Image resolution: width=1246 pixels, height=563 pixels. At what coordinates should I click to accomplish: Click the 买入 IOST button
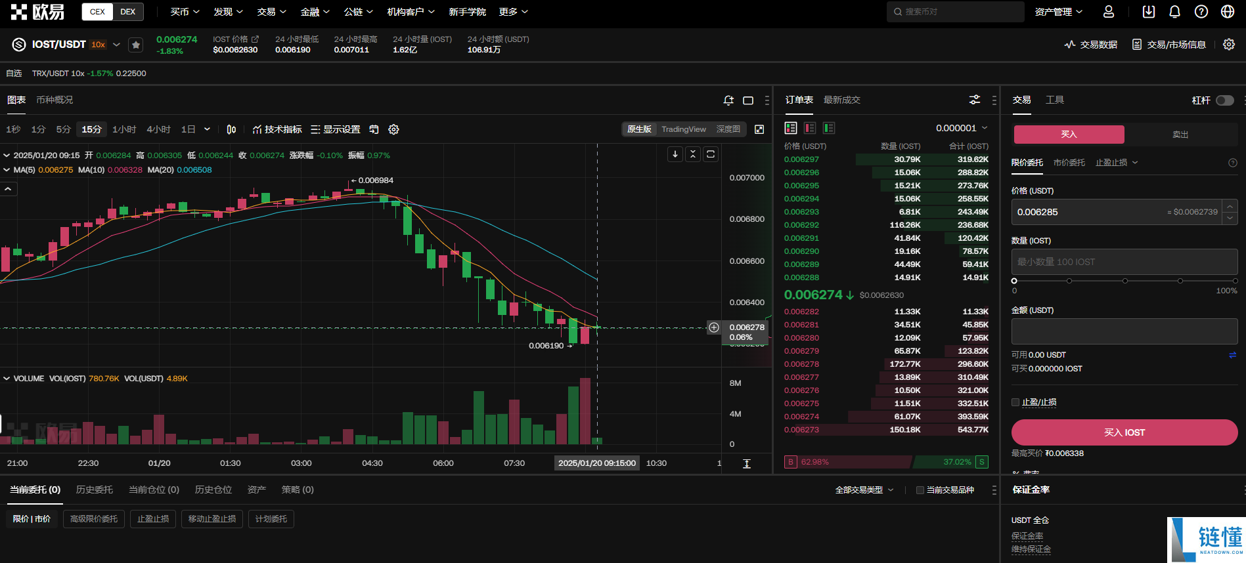point(1124,432)
